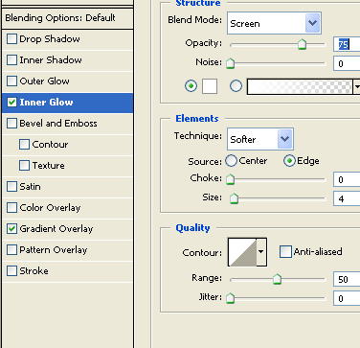Enable the Anti-aliased checkbox
This screenshot has width=360, height=348.
click(285, 252)
